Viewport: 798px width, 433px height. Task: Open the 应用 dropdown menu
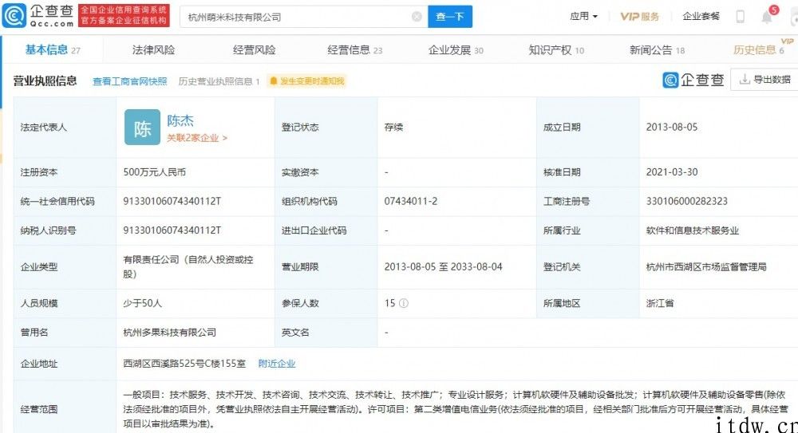(x=583, y=16)
